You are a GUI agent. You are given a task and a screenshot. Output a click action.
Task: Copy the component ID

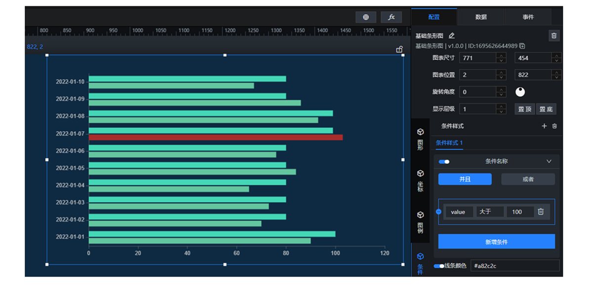click(522, 46)
